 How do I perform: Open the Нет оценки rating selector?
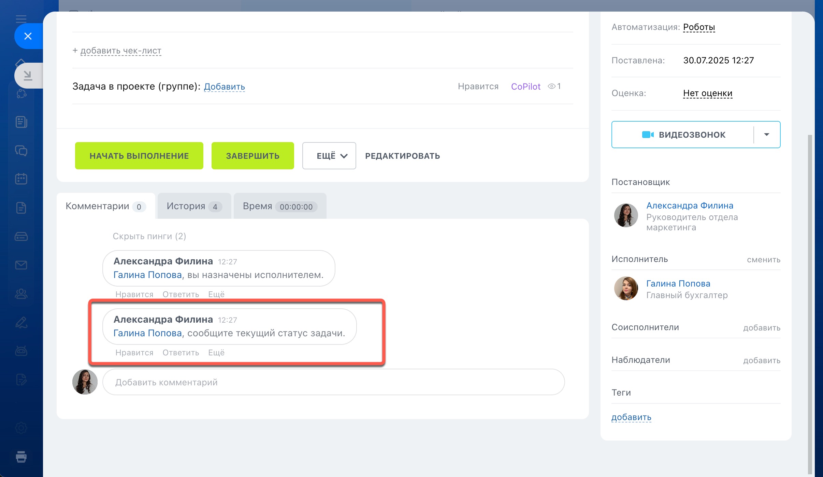coord(708,93)
